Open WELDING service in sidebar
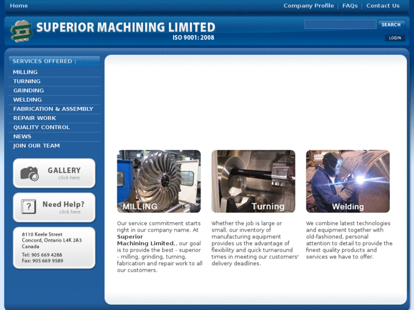 27,100
